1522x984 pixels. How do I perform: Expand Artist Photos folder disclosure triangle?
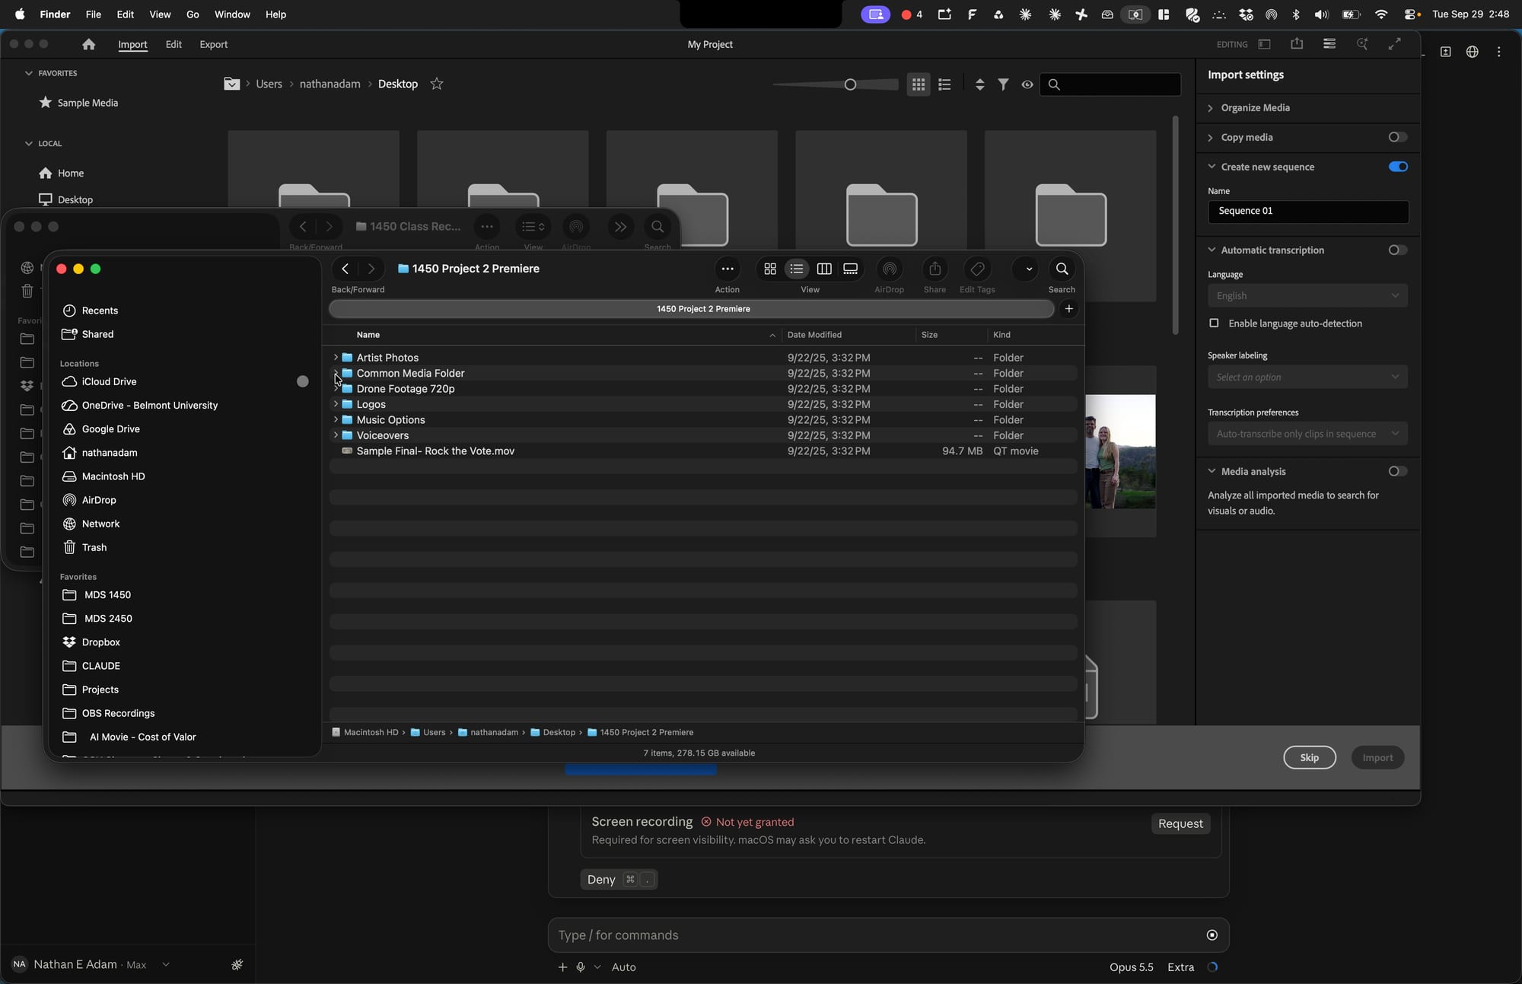click(x=336, y=358)
